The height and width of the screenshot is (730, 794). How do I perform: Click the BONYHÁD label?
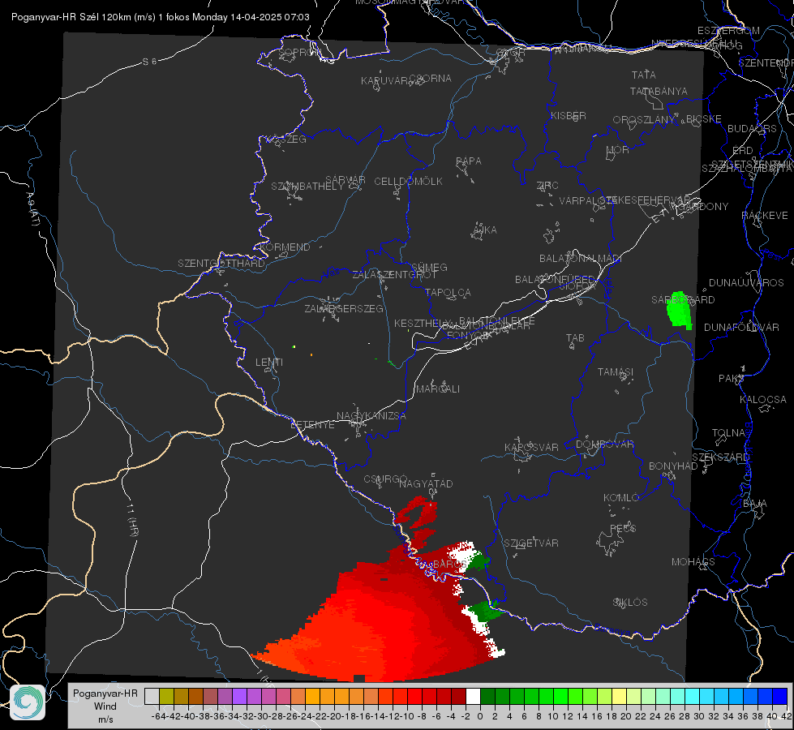(673, 466)
